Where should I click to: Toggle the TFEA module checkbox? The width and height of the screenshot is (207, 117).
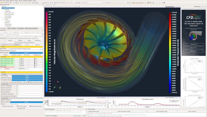[27, 45]
